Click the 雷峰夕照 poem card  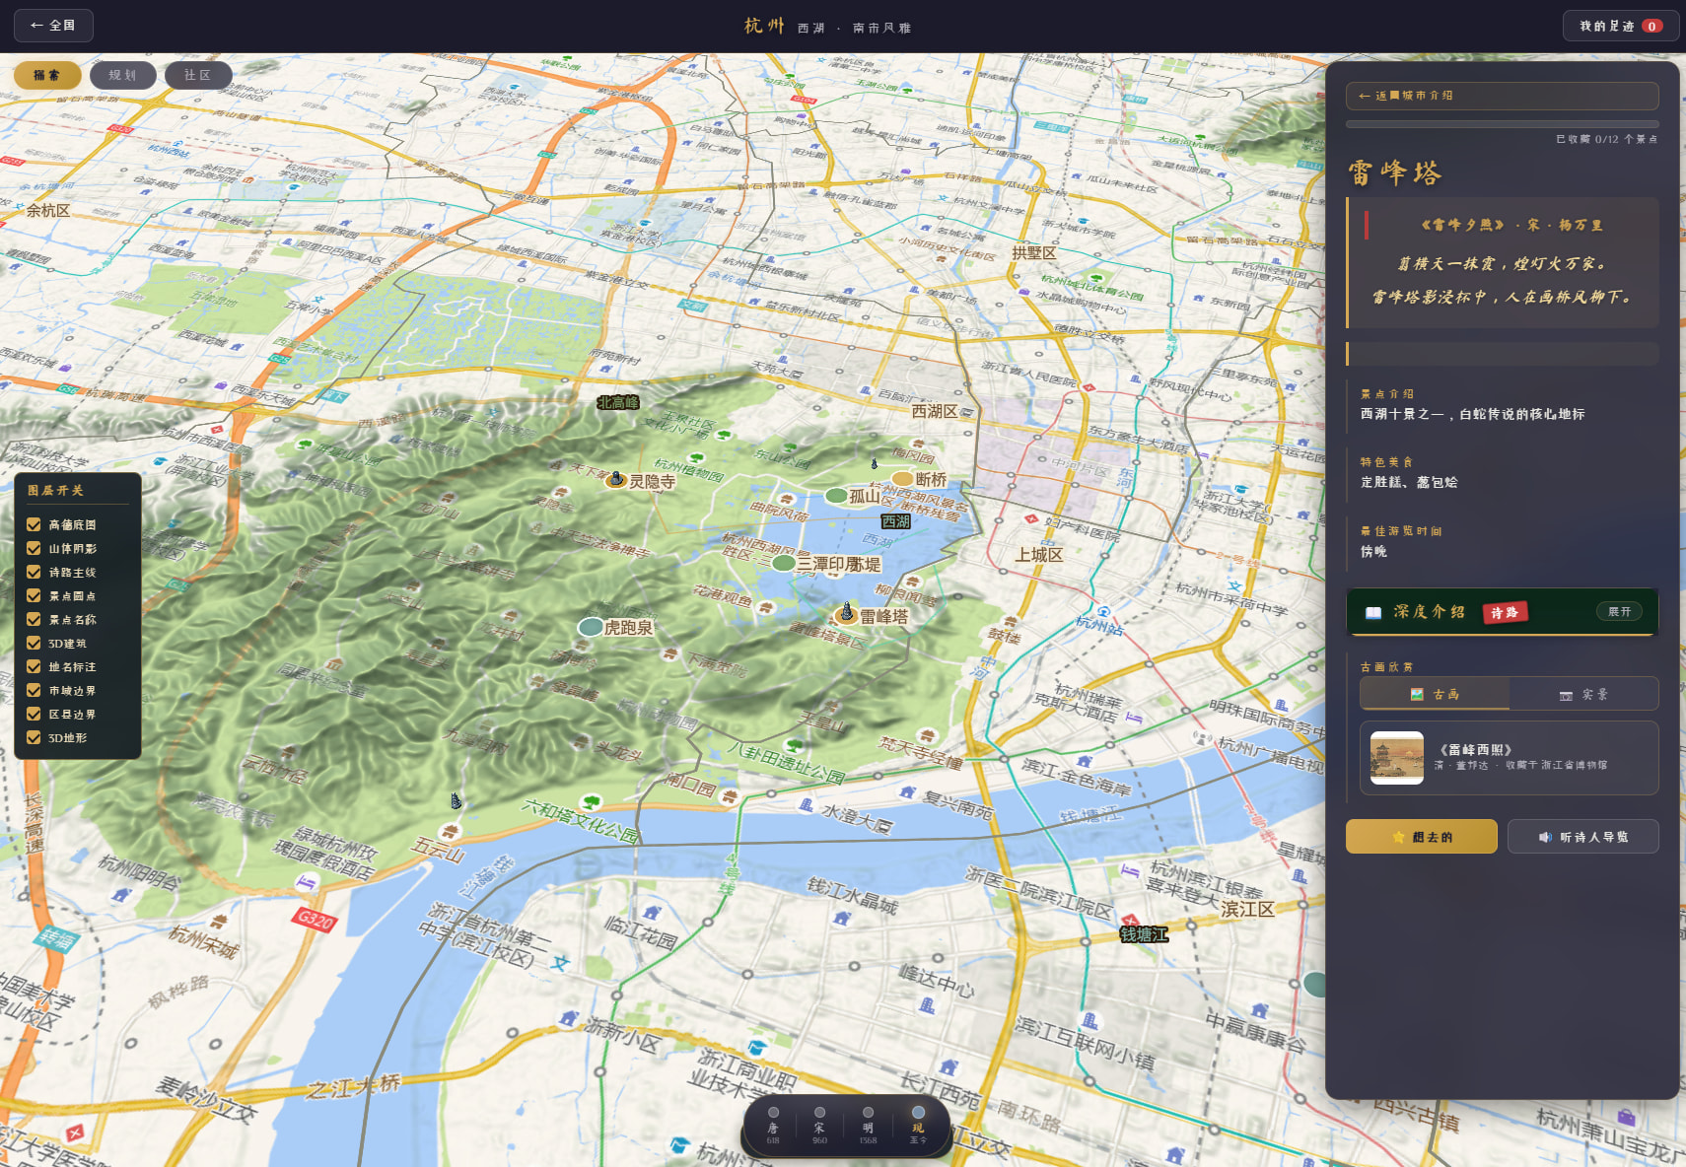point(1503,262)
